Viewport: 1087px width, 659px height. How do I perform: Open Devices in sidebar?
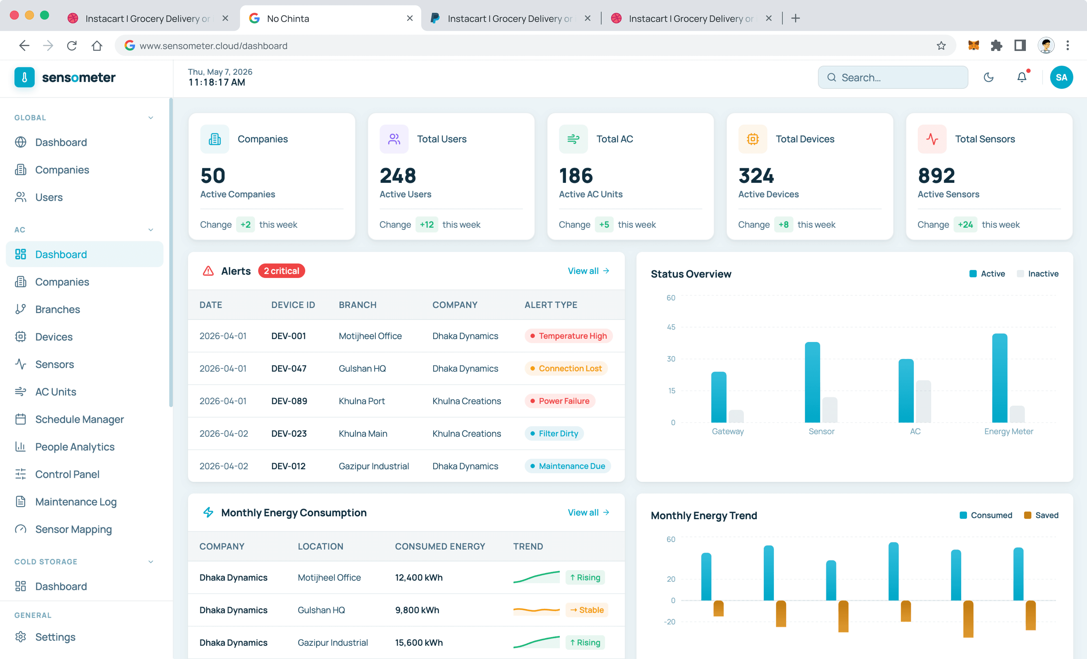coord(84,337)
